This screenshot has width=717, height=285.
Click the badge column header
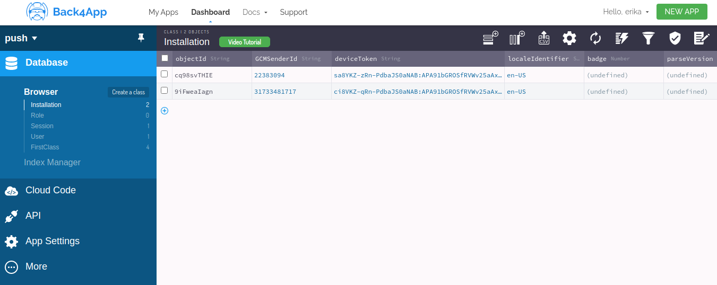coord(624,59)
